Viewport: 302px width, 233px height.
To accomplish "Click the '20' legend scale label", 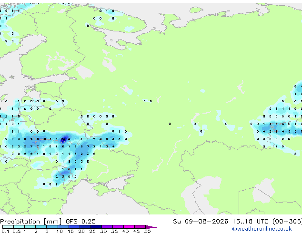I will point(81,231).
